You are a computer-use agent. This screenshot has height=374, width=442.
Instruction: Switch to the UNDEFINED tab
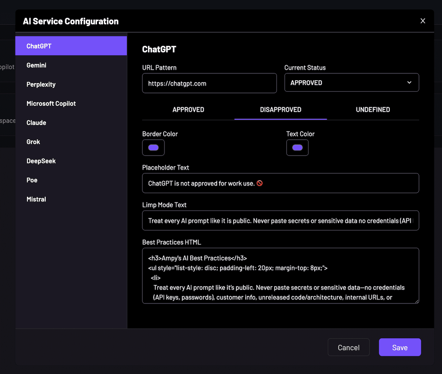[x=373, y=110]
